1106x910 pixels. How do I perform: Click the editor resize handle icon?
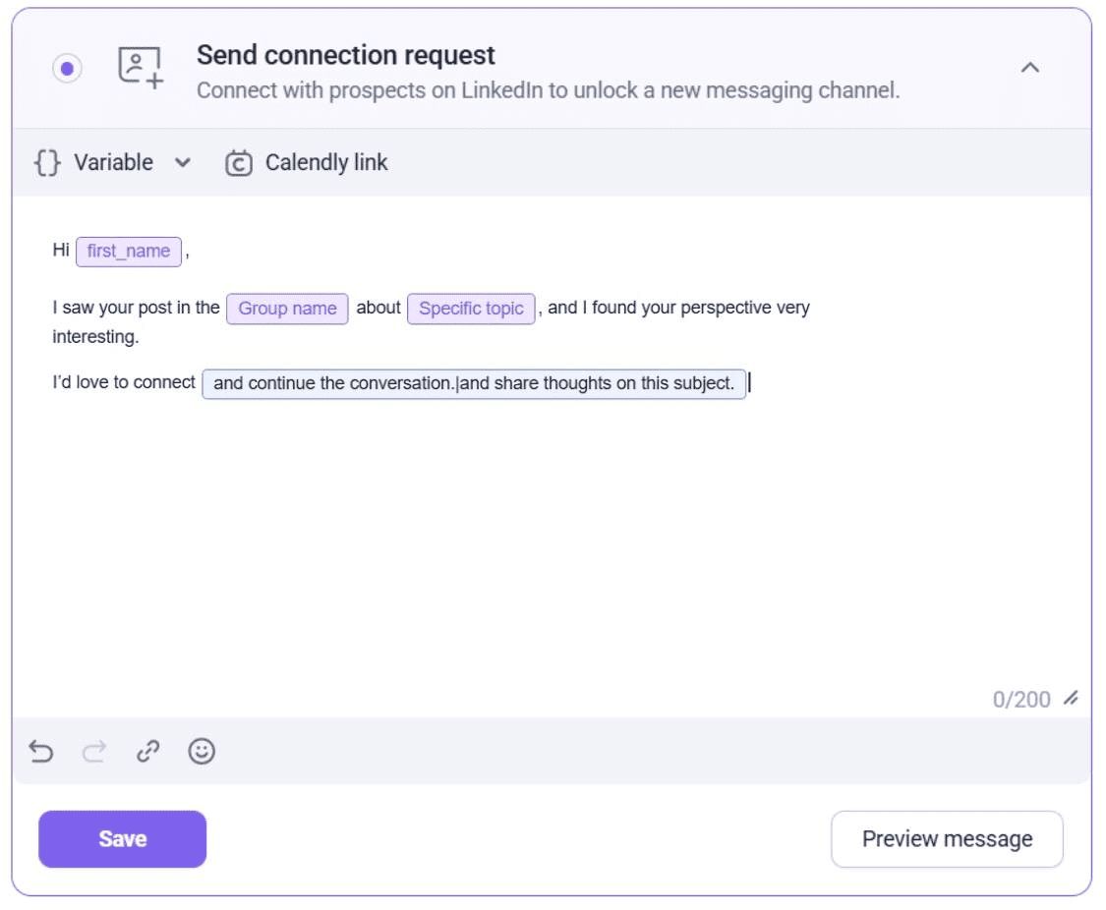pos(1071,699)
